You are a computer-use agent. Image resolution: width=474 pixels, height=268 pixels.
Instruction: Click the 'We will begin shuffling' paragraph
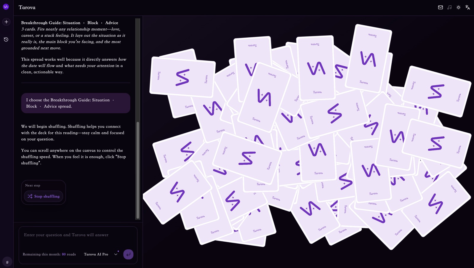click(73, 133)
